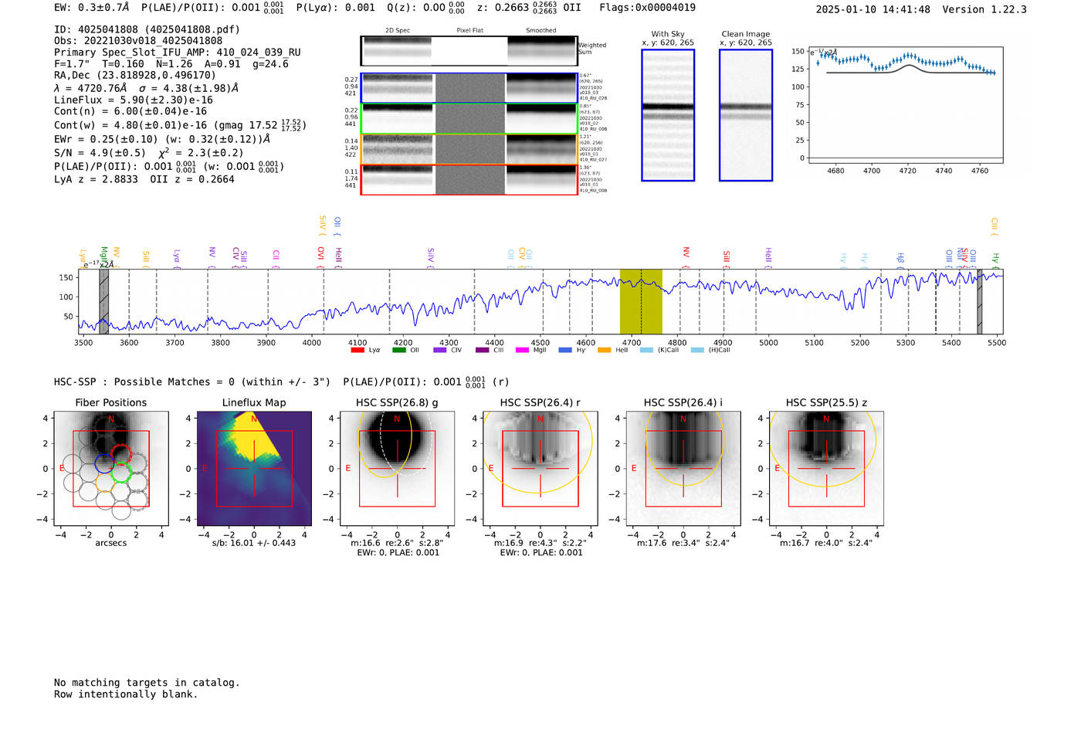
Task: Select the CIV legend color swatch
Action: pyautogui.click(x=440, y=350)
